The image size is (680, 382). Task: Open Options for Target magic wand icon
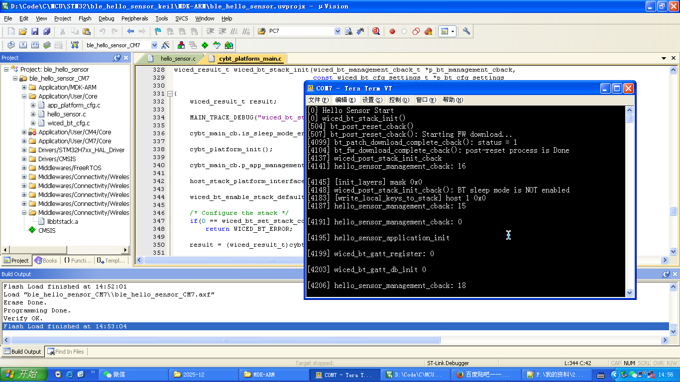tap(166, 45)
